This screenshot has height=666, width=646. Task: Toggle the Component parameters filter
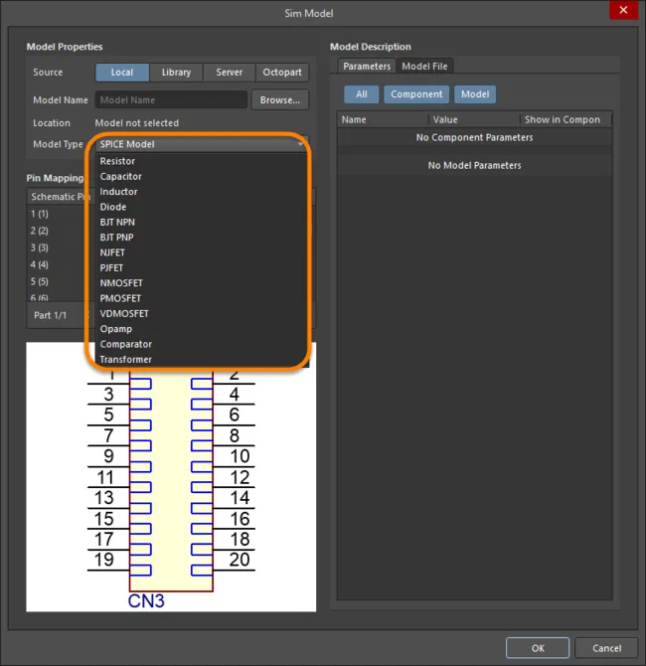coord(416,94)
